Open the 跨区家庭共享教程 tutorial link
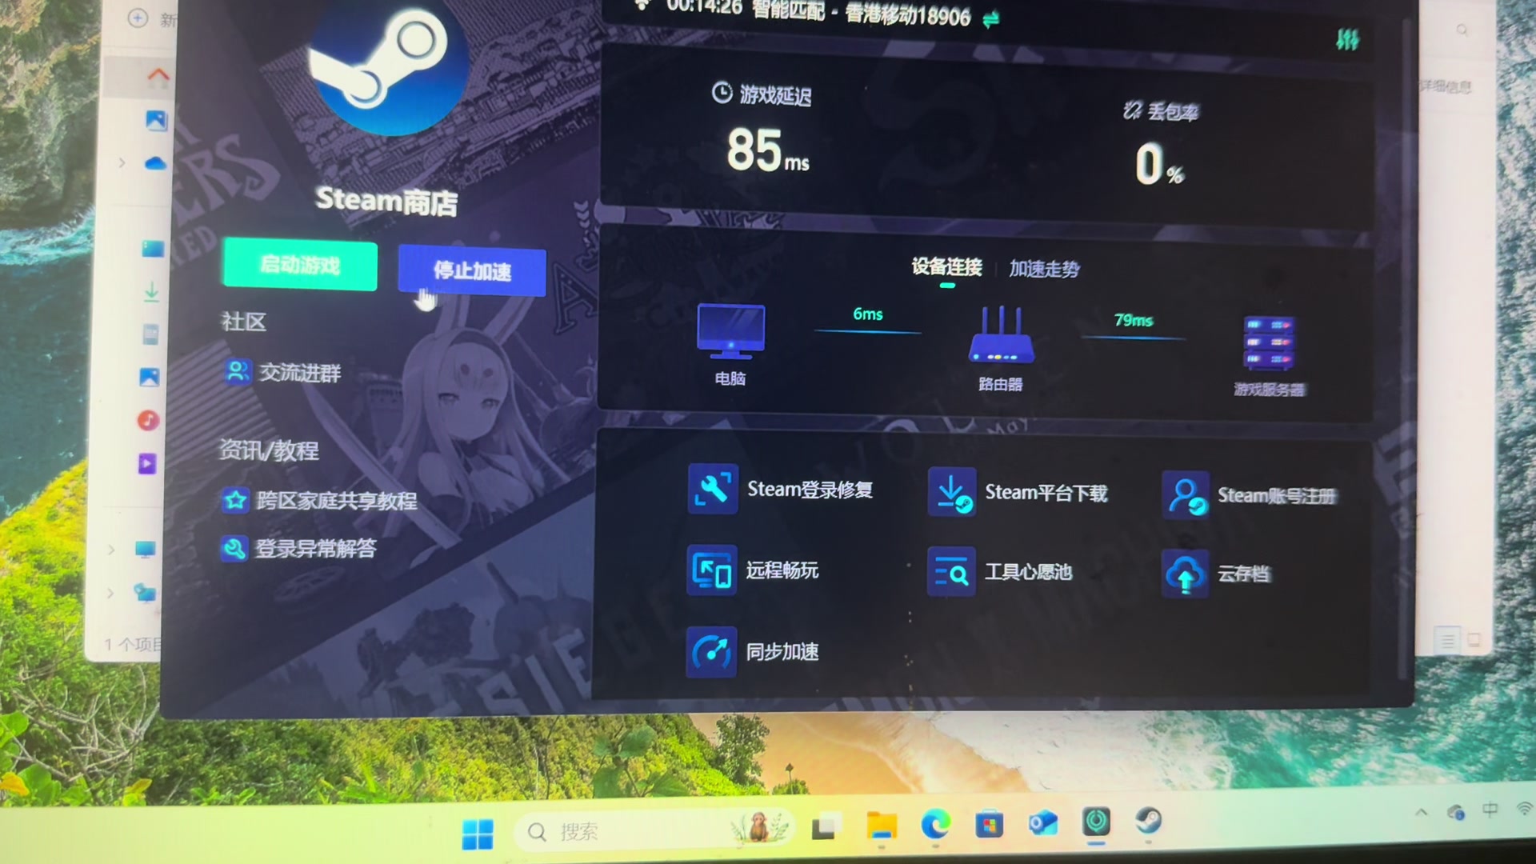This screenshot has width=1536, height=864. pyautogui.click(x=336, y=501)
